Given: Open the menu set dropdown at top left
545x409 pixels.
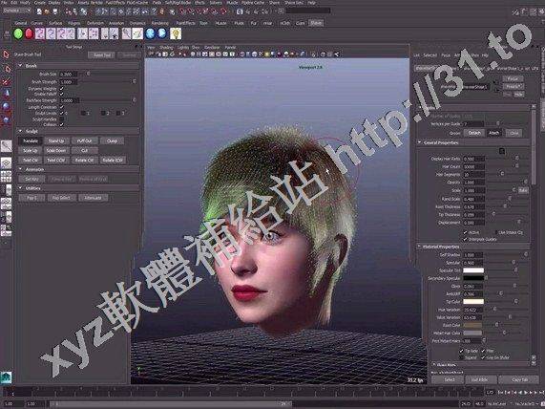Looking at the screenshot, I should (x=16, y=11).
